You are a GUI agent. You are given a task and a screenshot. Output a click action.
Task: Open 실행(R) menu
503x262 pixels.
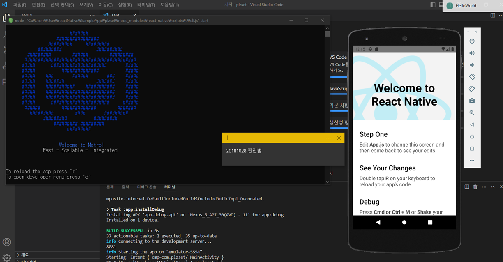click(x=125, y=5)
